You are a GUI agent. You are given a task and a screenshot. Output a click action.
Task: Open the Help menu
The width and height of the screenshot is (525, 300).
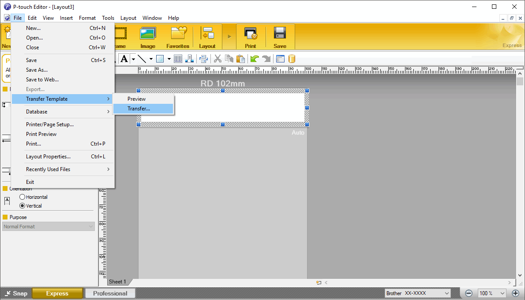pos(173,18)
